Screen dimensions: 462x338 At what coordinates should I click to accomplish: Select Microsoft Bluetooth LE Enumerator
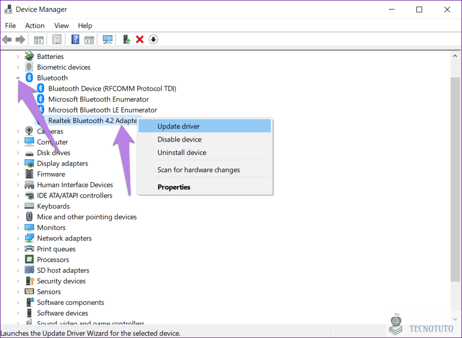(103, 110)
